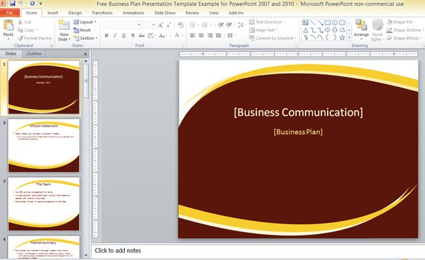Insert a New Slide
The height and width of the screenshot is (260, 425).
point(64,31)
